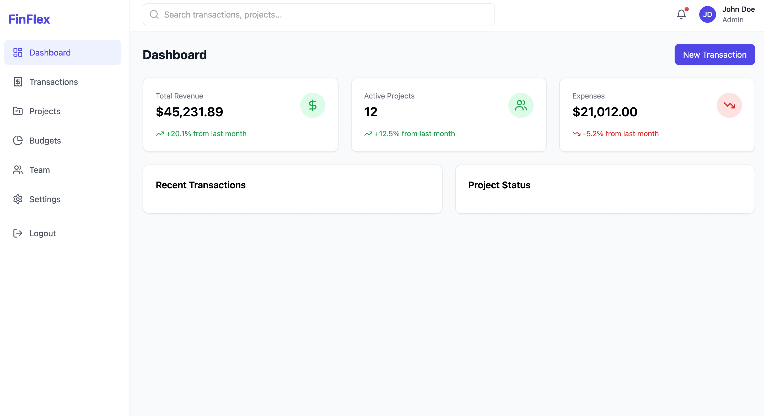764x416 pixels.
Task: Click the Logout arrow icon
Action: [x=18, y=233]
